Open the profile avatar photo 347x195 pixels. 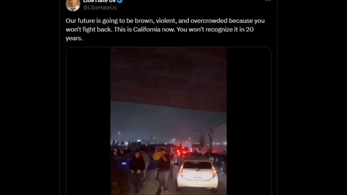pyautogui.click(x=73, y=4)
